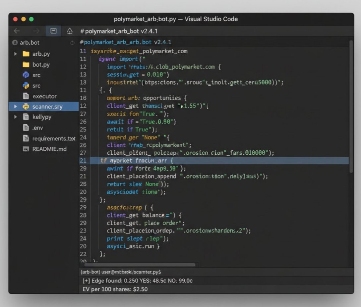
Task: Click the kellypy file icon
Action: click(26, 117)
